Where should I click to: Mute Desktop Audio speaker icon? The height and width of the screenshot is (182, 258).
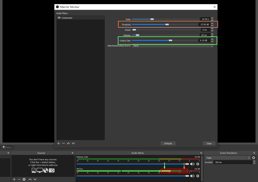coord(192,164)
